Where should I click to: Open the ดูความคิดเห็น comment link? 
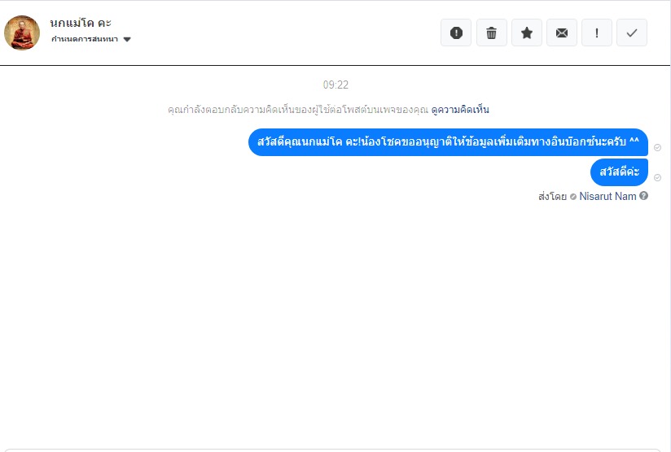tap(460, 110)
